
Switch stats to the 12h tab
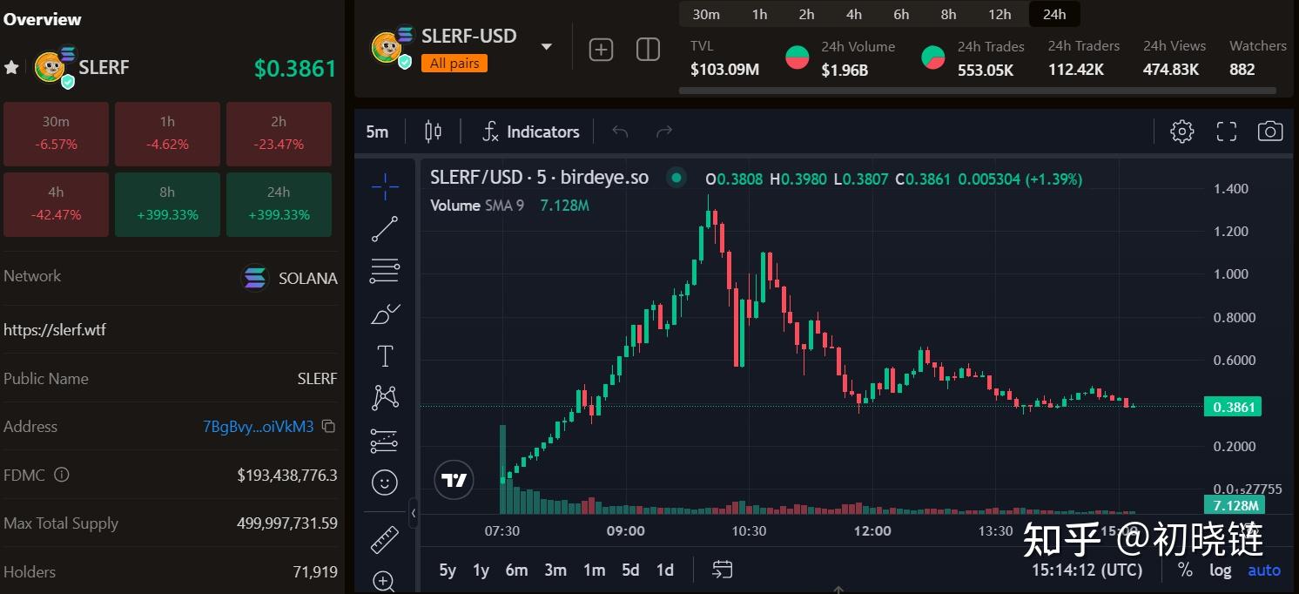click(999, 14)
